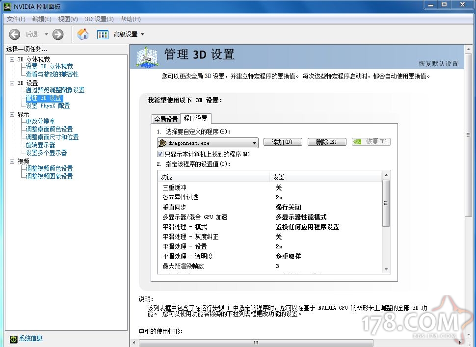Collapse the 3D 立体视觉 tree node
This screenshot has width=476, height=347.
12,59
